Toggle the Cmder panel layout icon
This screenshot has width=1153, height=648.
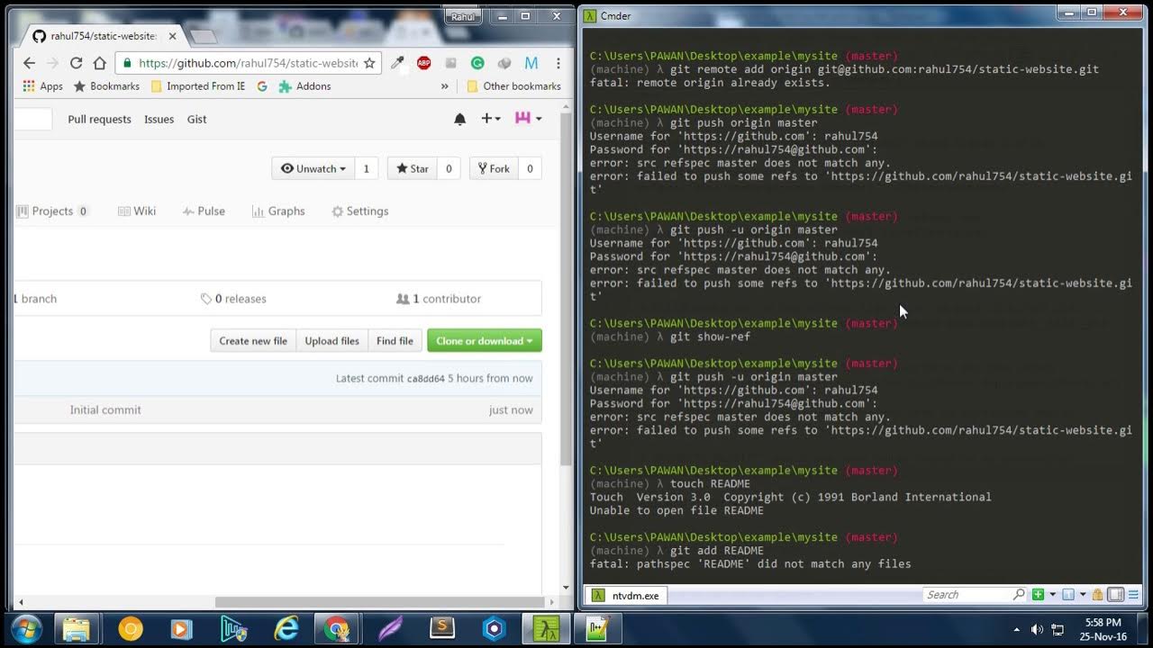(1115, 595)
